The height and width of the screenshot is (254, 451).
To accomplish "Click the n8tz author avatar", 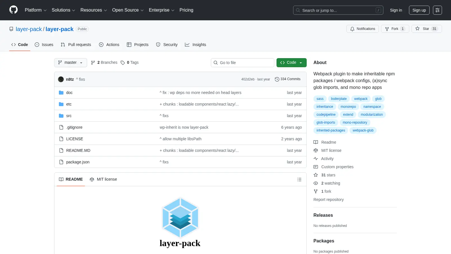I will pyautogui.click(x=61, y=79).
